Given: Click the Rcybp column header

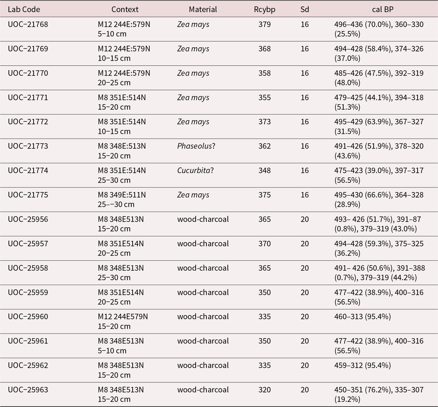Looking at the screenshot, I should [264, 10].
